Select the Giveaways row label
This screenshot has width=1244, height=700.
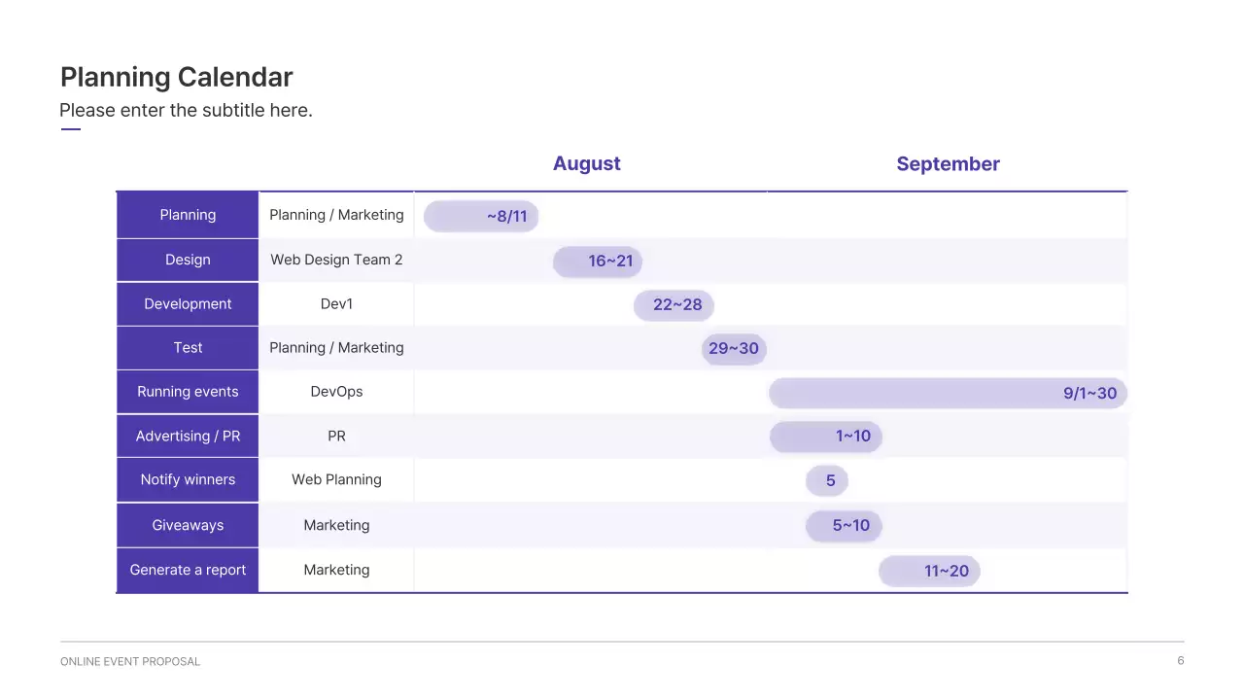(187, 524)
